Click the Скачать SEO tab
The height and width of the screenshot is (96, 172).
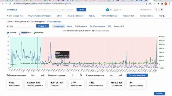[119, 26]
